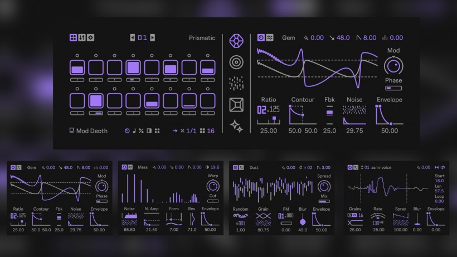457x257 pixels.
Task: Open the settings gear in main panel
Action: click(91, 38)
